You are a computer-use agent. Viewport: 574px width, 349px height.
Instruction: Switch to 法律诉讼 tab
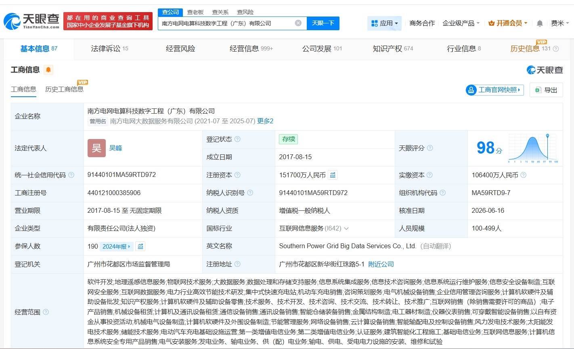click(x=109, y=49)
